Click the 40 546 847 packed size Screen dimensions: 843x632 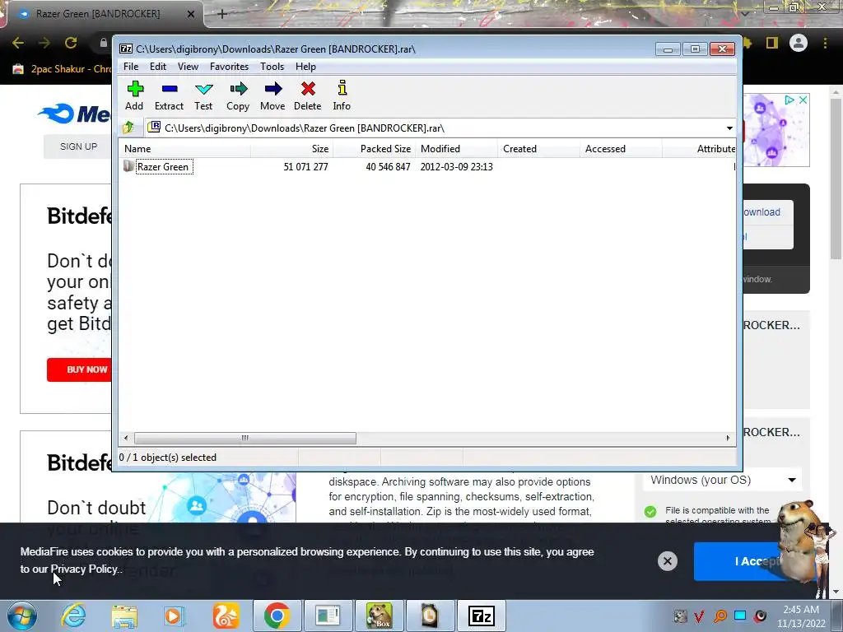pos(388,167)
